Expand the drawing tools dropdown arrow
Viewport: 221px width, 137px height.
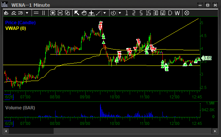(105, 13)
